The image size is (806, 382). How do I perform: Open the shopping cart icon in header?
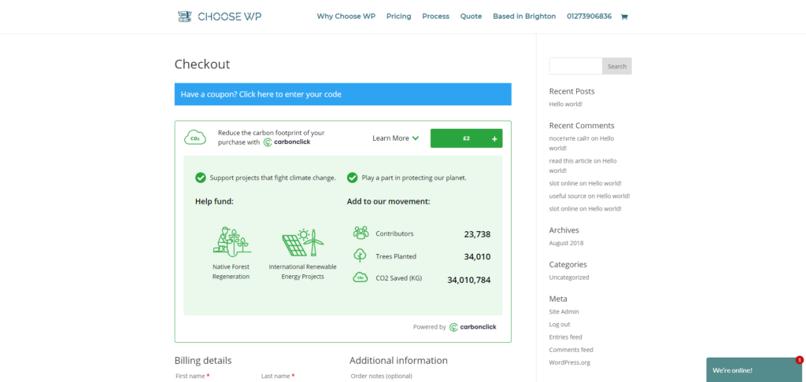pos(624,17)
